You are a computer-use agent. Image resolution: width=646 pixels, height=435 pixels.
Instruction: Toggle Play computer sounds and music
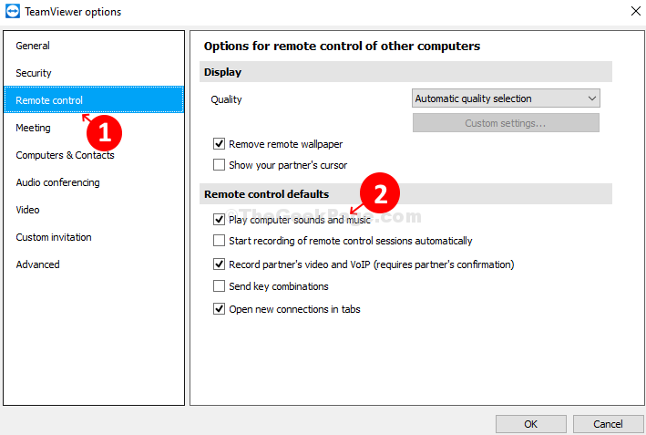[219, 220]
